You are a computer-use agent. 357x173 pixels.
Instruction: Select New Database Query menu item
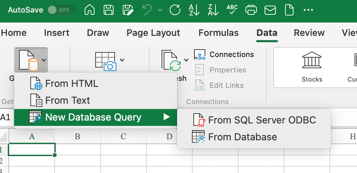coord(95,117)
